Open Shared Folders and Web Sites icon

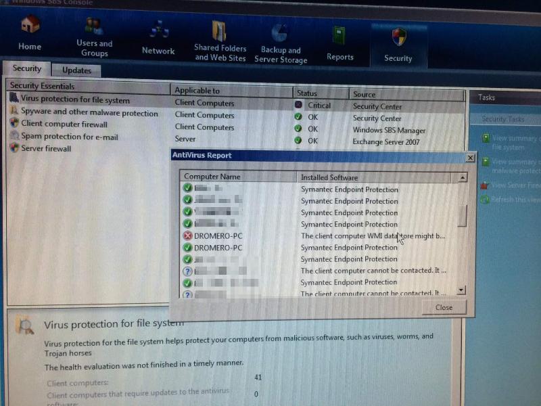[x=220, y=31]
